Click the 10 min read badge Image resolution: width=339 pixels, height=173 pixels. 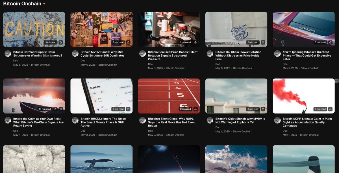[45, 109]
